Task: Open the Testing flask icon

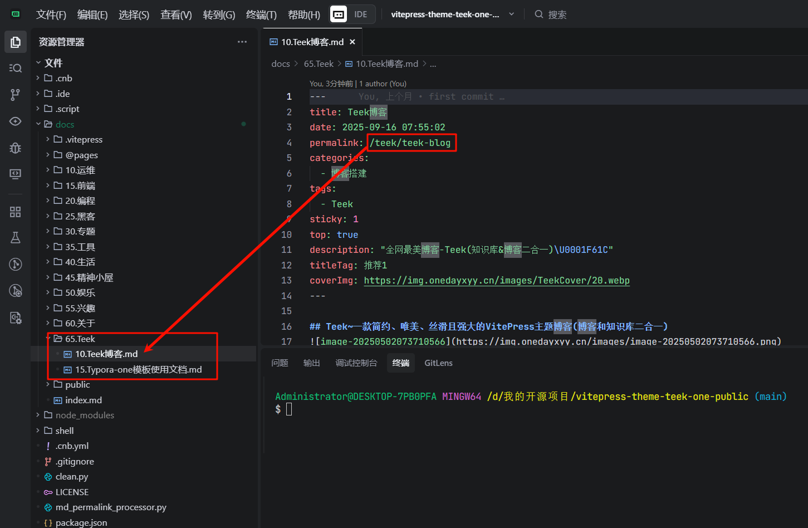Action: click(x=16, y=238)
